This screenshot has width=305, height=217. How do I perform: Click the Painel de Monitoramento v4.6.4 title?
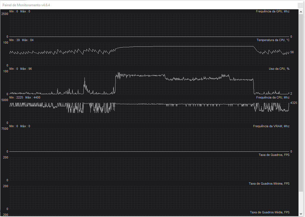pos(26,5)
